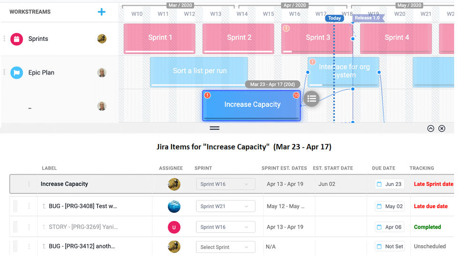Viewport: 457px width, 259px height.
Task: Click the red alert icon on Increase Capacity
Action: pos(207,96)
